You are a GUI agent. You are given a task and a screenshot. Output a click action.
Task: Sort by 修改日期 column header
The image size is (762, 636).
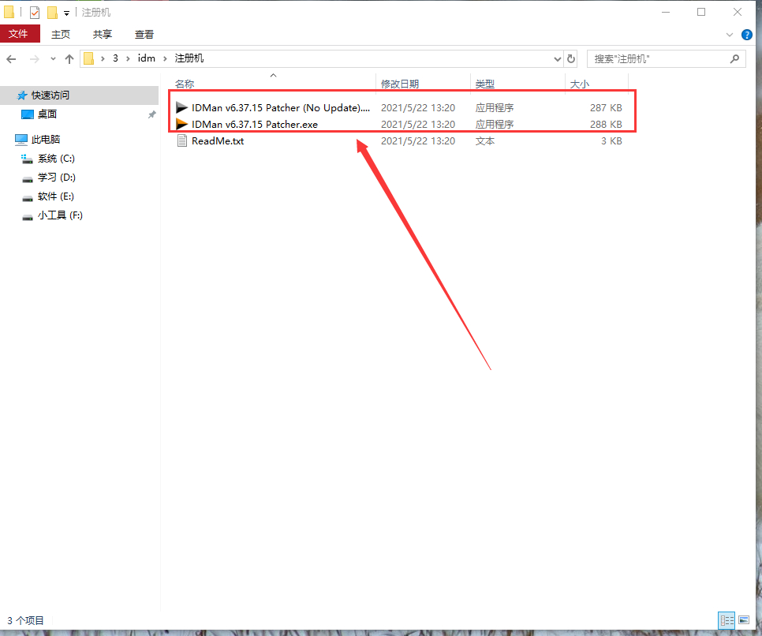click(x=400, y=84)
